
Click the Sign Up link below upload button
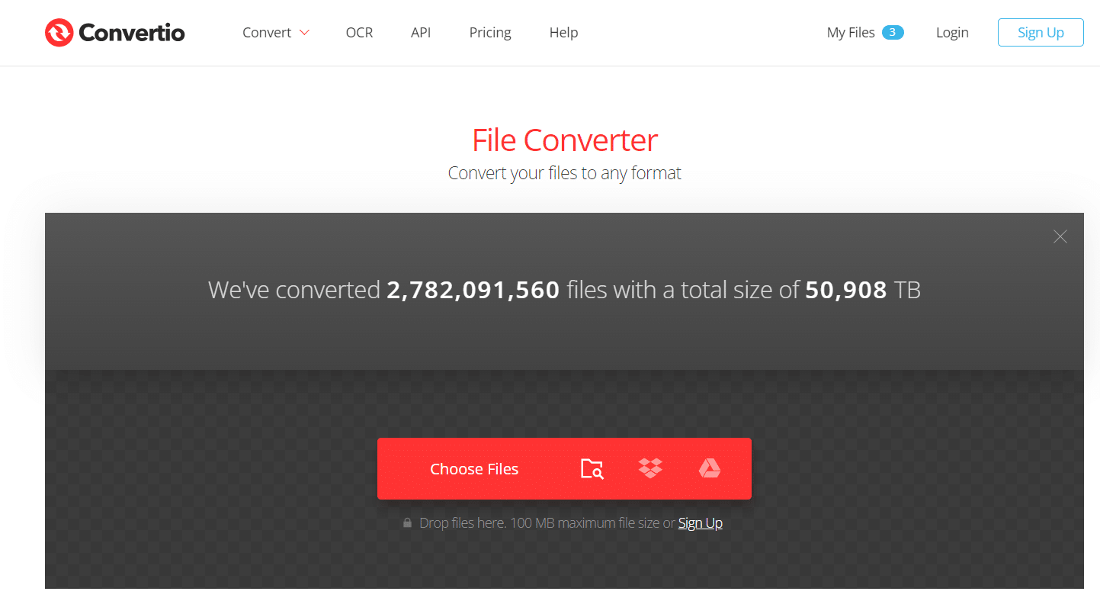coord(700,523)
